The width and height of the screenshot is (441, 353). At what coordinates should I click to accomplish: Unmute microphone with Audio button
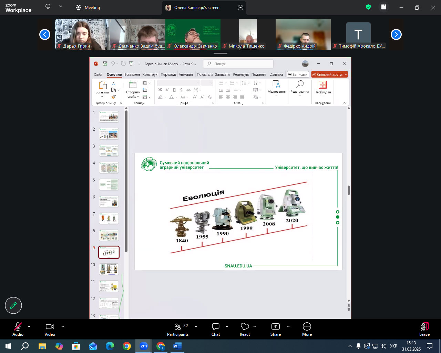coord(18,329)
